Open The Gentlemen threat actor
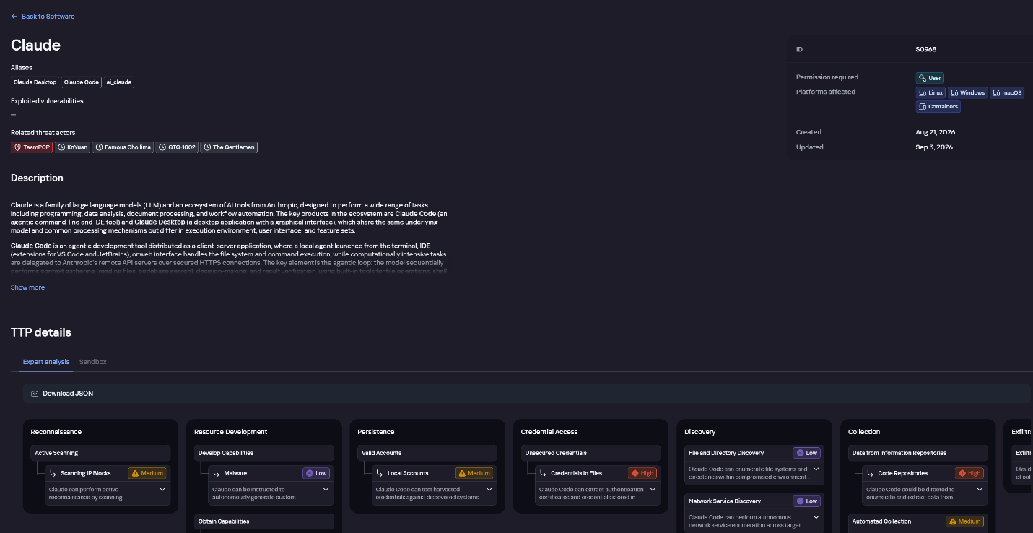 [229, 147]
